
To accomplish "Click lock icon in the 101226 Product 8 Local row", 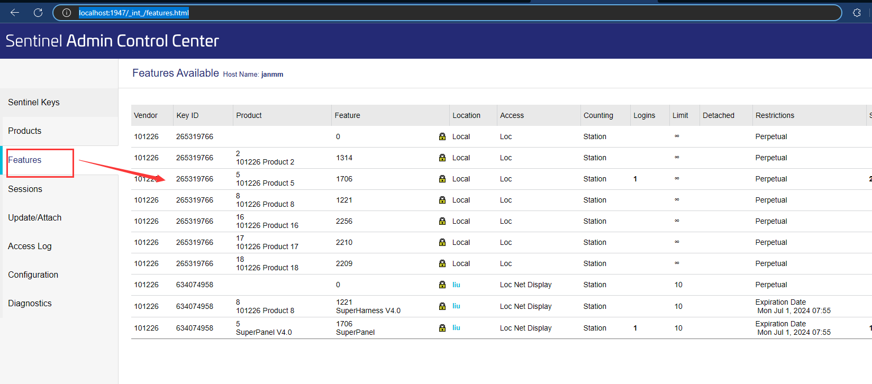I will pyautogui.click(x=442, y=200).
